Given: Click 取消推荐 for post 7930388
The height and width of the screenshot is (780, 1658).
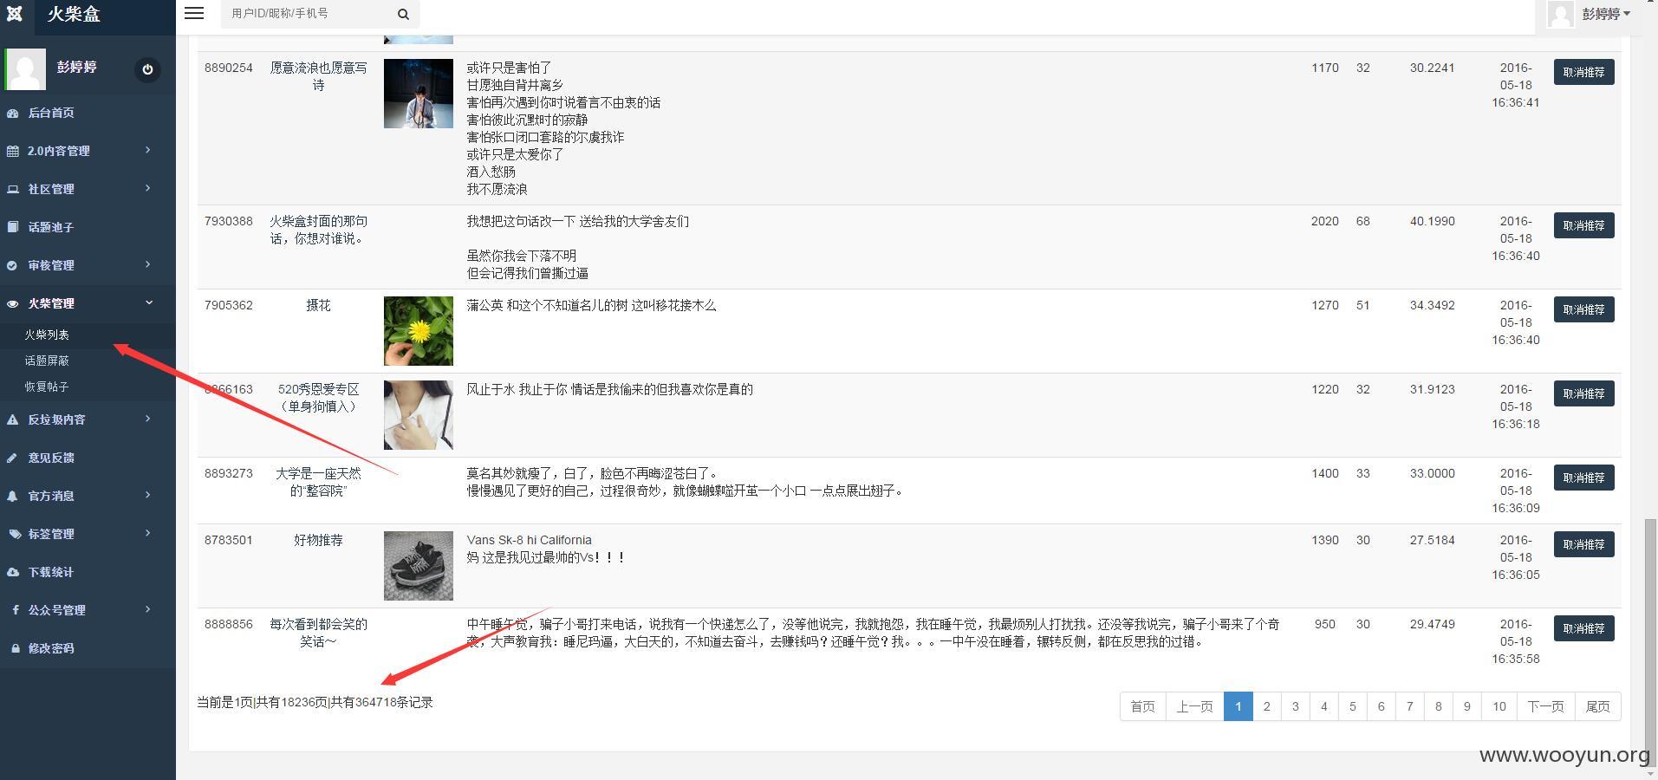Looking at the screenshot, I should point(1583,225).
